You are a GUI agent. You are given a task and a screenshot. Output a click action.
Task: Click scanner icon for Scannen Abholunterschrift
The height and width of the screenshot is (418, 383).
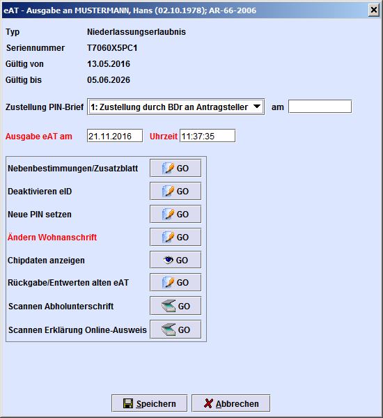pos(169,306)
